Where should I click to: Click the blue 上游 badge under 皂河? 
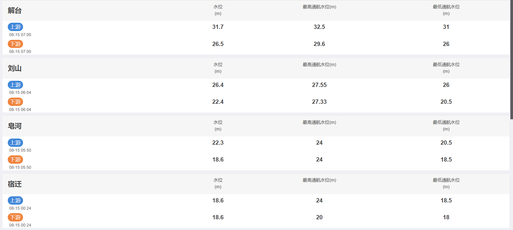click(x=16, y=143)
